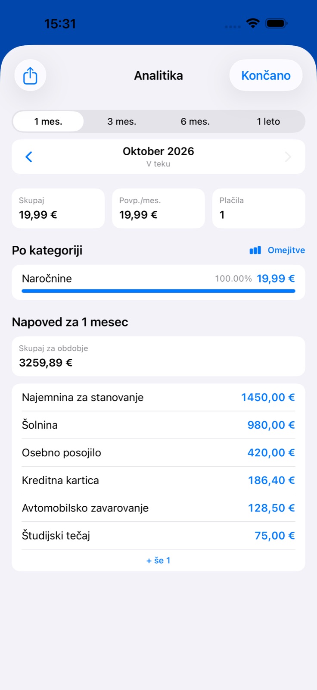Click the Naročnine category progress bar

158,291
